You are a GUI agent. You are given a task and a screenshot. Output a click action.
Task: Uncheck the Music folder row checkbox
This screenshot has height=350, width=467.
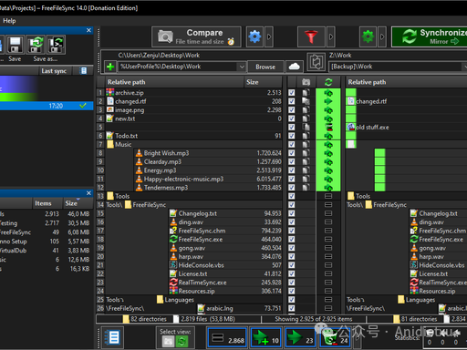(291, 144)
